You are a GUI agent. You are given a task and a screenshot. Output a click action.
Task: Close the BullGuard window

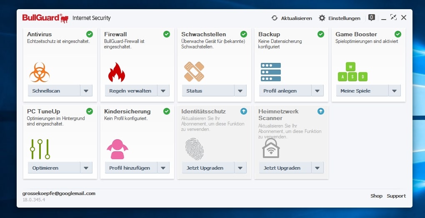click(x=404, y=18)
